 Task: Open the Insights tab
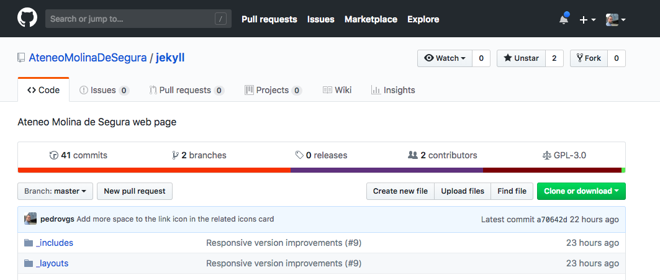[x=393, y=90]
